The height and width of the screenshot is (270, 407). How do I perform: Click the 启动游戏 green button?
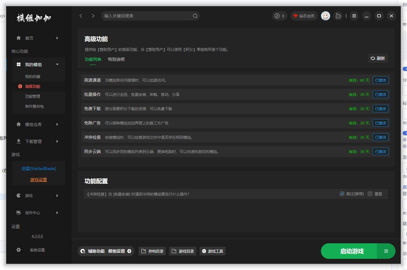tap(352, 251)
